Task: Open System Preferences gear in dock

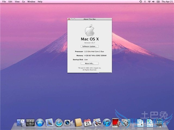Action: [125, 123]
